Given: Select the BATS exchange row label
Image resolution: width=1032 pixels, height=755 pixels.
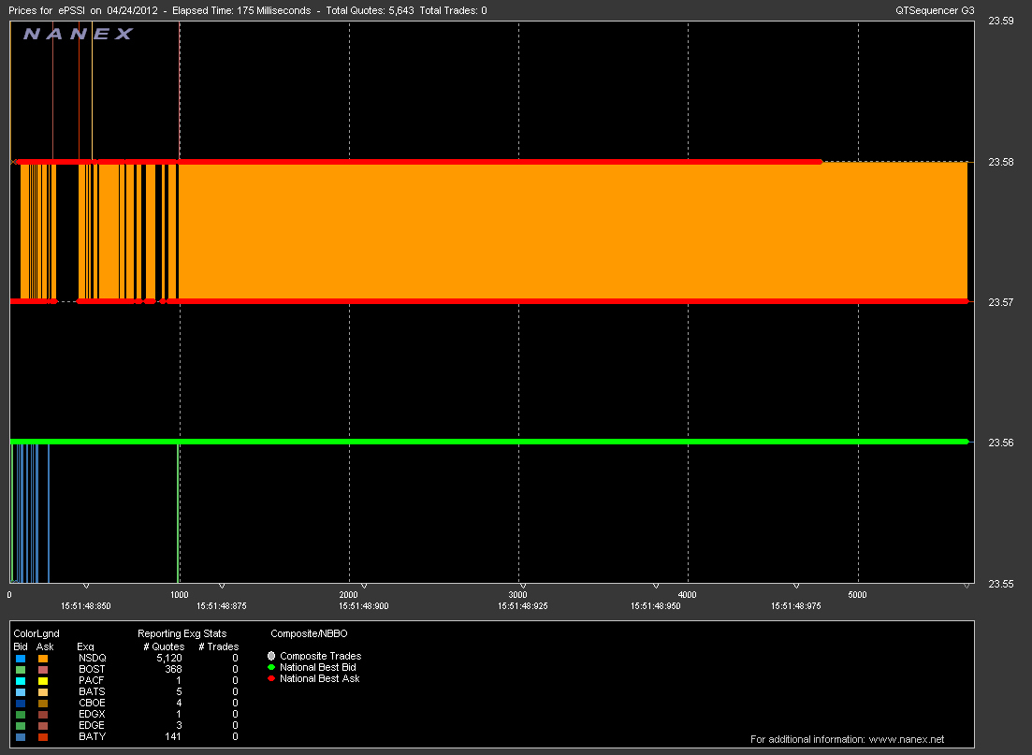Looking at the screenshot, I should (x=92, y=692).
